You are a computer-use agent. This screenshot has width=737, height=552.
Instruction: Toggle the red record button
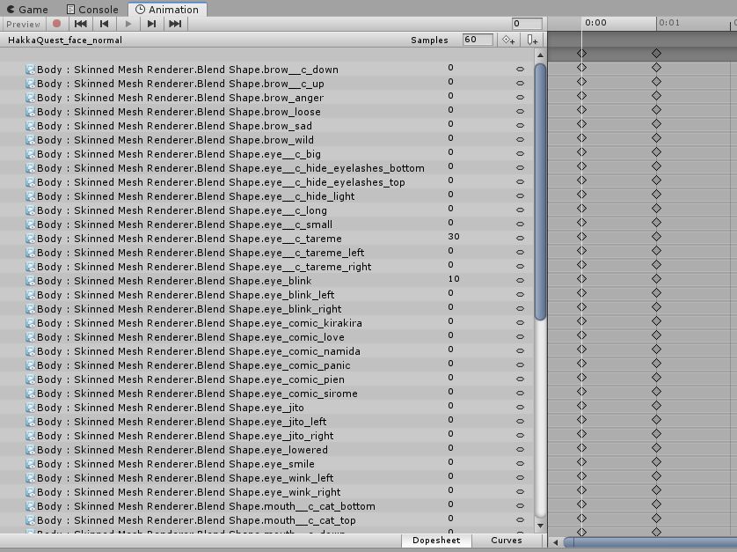tap(57, 24)
